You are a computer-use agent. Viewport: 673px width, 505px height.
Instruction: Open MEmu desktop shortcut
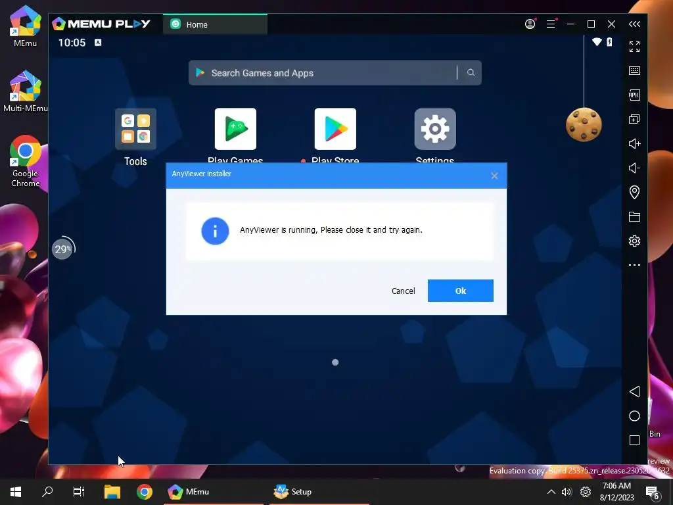(26, 26)
